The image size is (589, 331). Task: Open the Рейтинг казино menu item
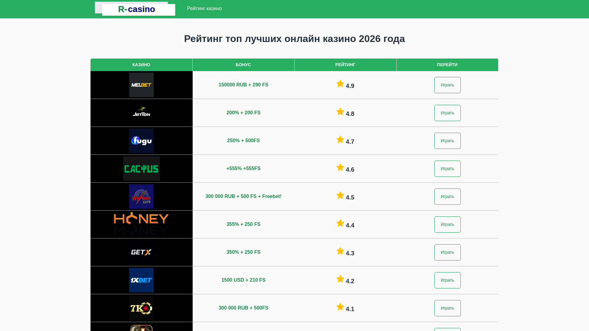click(204, 9)
